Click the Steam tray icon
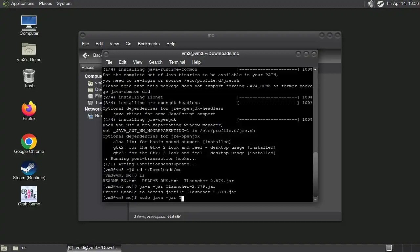Viewport: 420px width, 252px height. click(380, 4)
